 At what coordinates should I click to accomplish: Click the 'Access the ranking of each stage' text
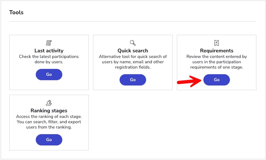click(x=49, y=117)
